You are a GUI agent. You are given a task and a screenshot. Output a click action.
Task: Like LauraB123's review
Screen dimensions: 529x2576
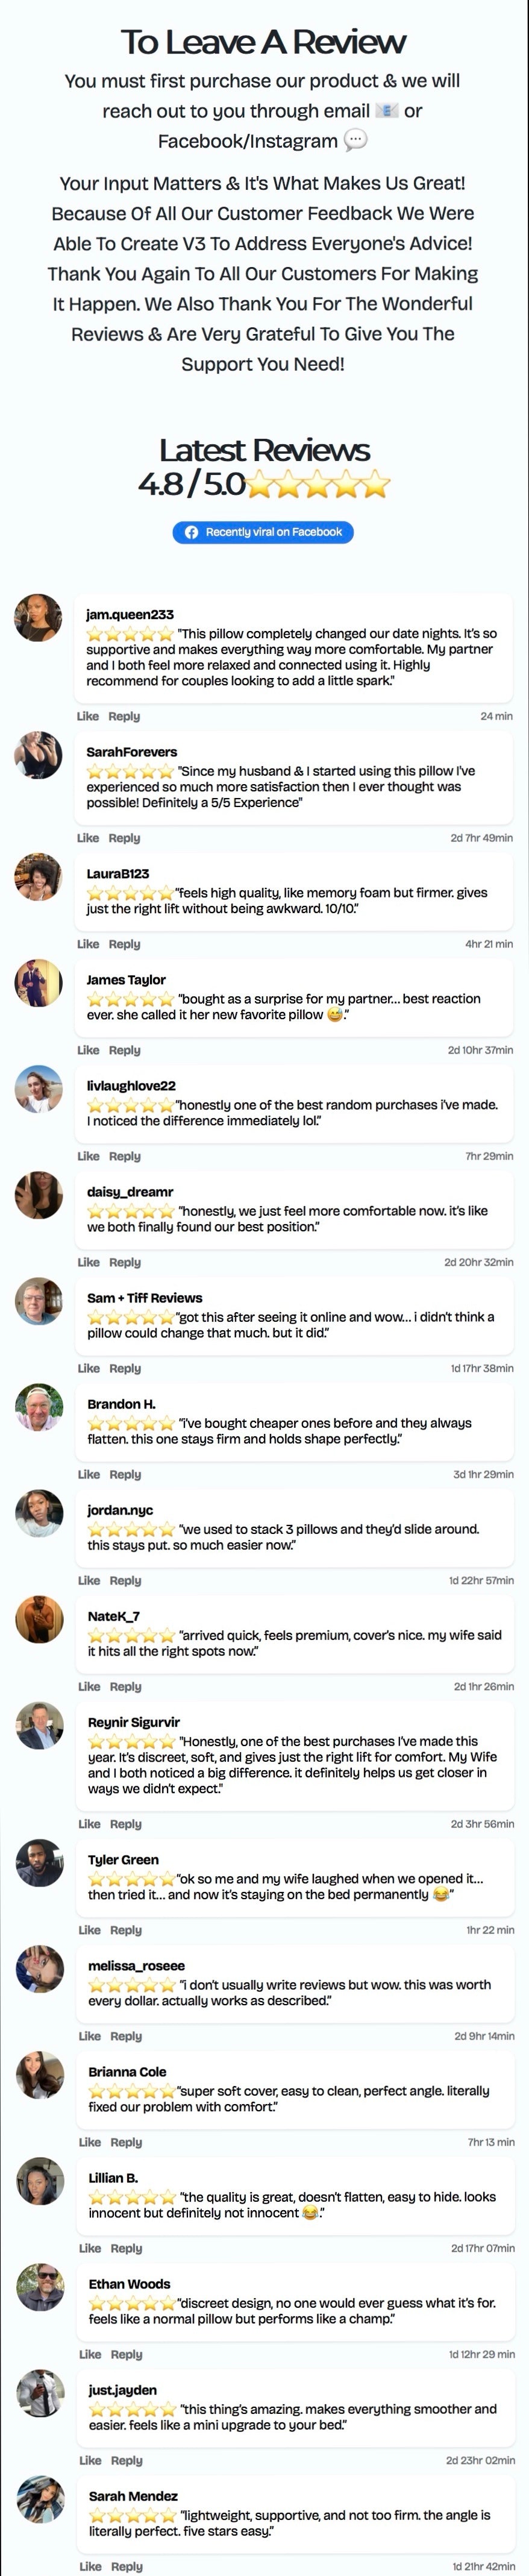click(x=88, y=944)
